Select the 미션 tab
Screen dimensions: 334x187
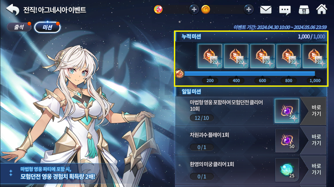(47, 28)
